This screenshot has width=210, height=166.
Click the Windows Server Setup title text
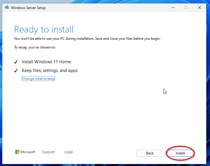(x=28, y=8)
